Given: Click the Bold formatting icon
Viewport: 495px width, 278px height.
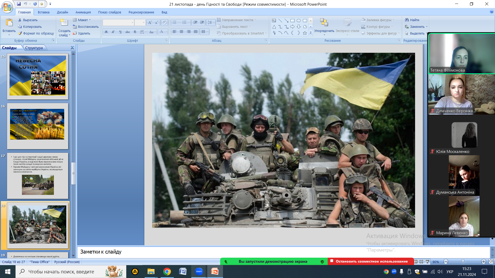Looking at the screenshot, I should pos(106,32).
